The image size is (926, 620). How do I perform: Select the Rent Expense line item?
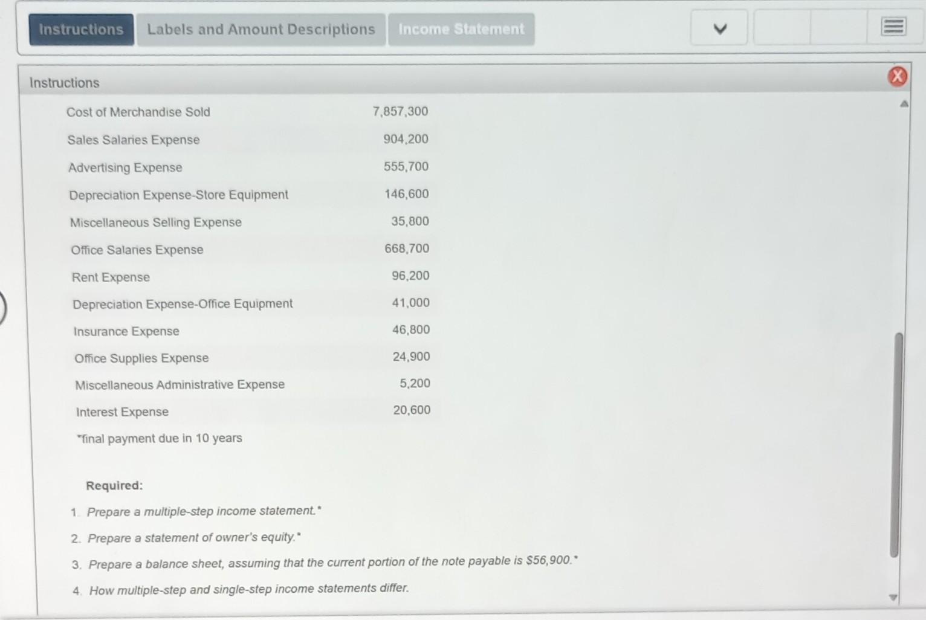(x=111, y=277)
